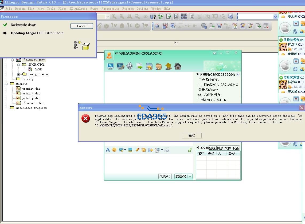Open the File menu

click(x=9, y=9)
